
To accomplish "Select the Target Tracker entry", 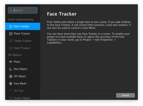I will (x=23, y=41).
